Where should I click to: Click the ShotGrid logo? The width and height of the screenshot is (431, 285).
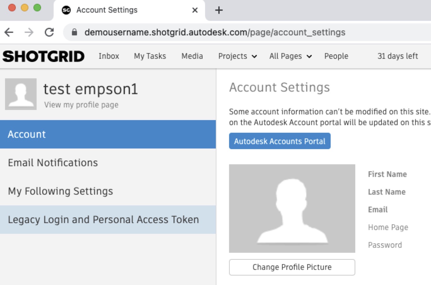(44, 57)
